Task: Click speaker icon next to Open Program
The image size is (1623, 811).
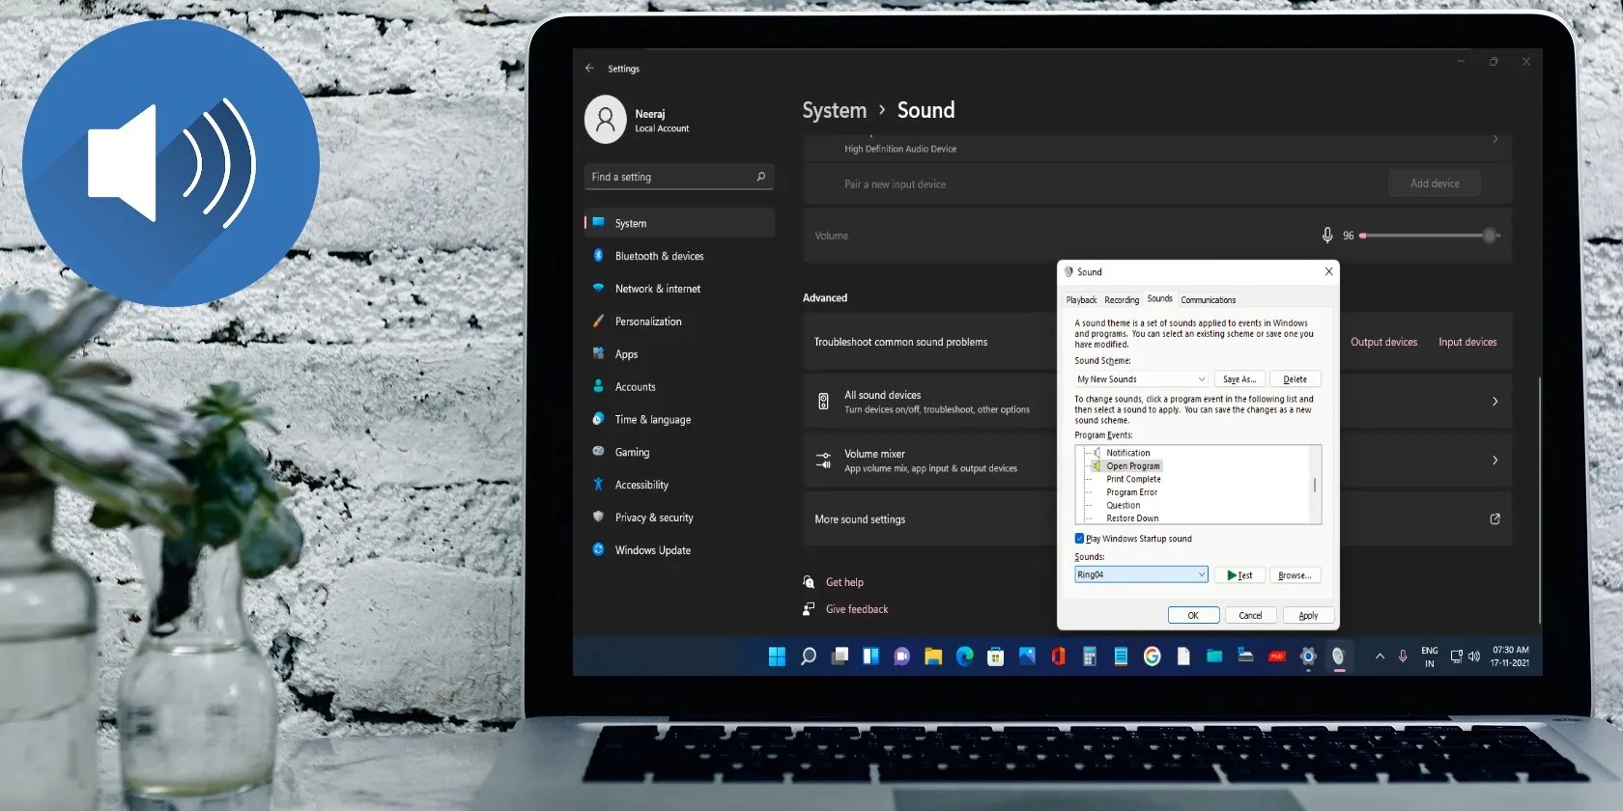Action: 1096,465
